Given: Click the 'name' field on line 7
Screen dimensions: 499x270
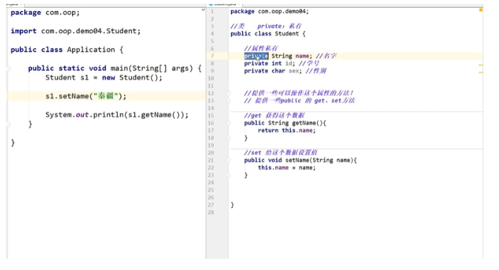Looking at the screenshot, I should coord(302,56).
